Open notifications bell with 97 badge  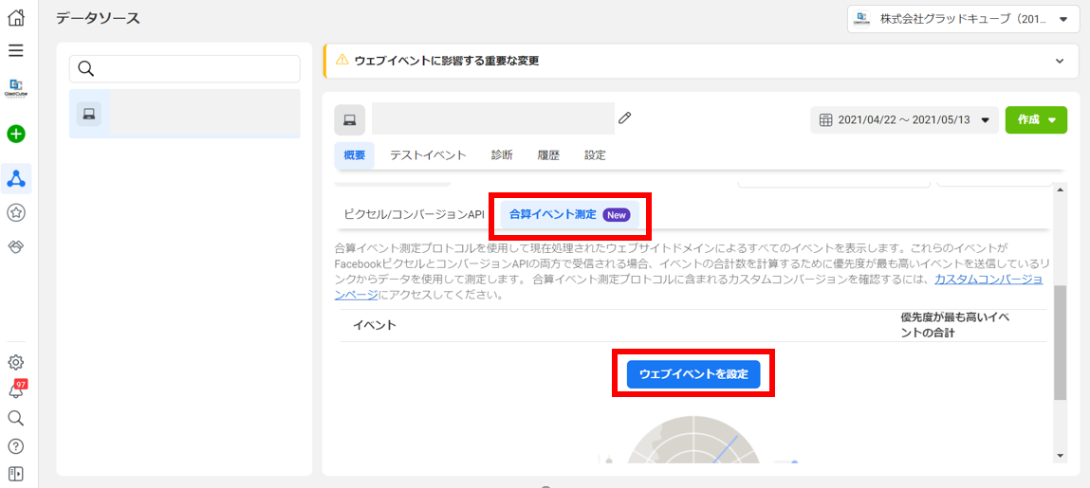point(16,389)
